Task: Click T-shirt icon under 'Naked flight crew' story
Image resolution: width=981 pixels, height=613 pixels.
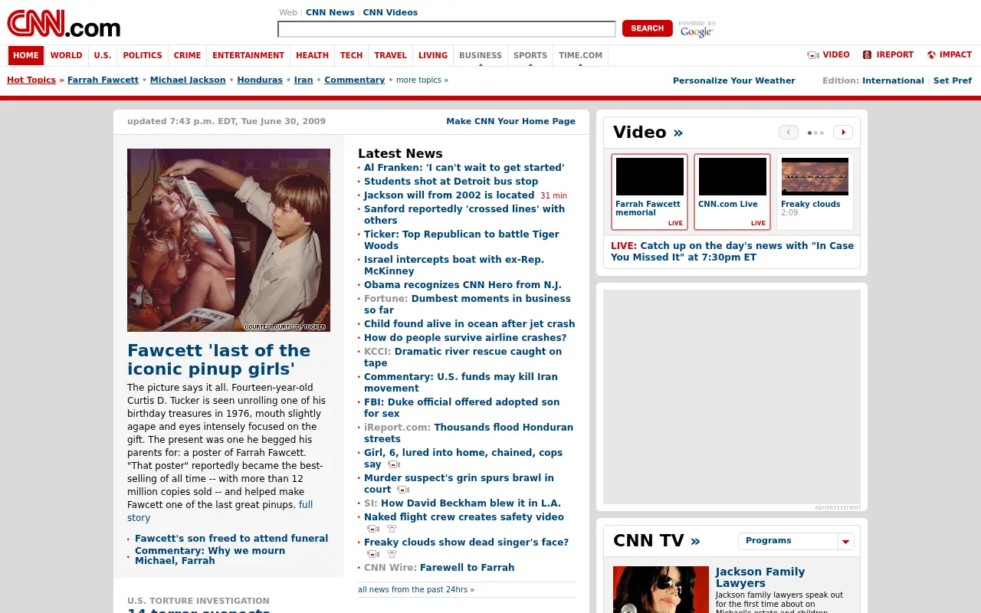Action: coord(392,529)
